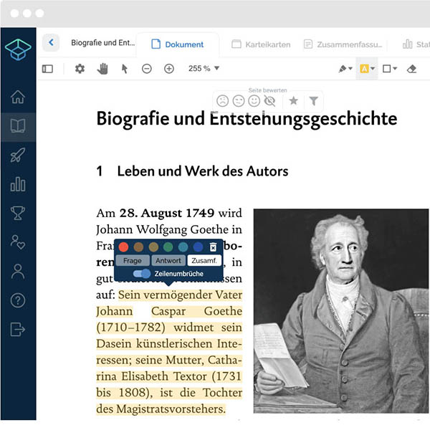
Task: Choose the blue highlight color
Action: coord(198,247)
